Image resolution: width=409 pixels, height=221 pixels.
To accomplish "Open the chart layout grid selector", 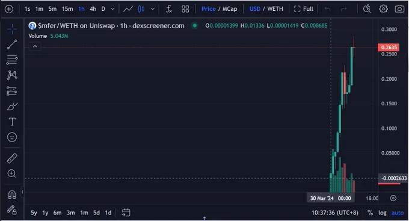I will (185, 9).
